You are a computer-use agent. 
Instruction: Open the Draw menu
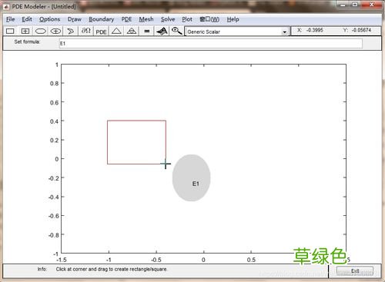click(x=75, y=19)
